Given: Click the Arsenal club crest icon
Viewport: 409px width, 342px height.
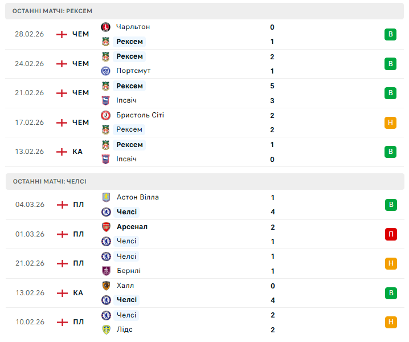Looking at the screenshot, I should (105, 227).
